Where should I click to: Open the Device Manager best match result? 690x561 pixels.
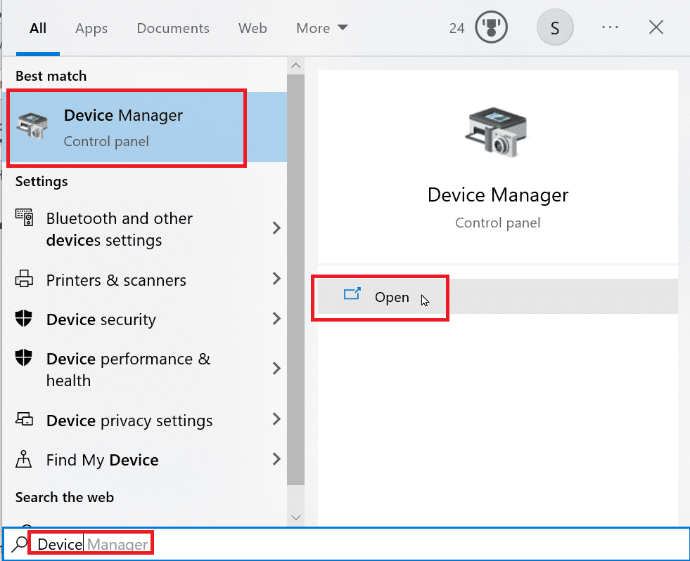145,127
